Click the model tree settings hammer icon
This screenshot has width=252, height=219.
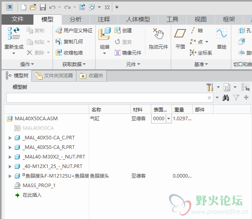point(210,87)
